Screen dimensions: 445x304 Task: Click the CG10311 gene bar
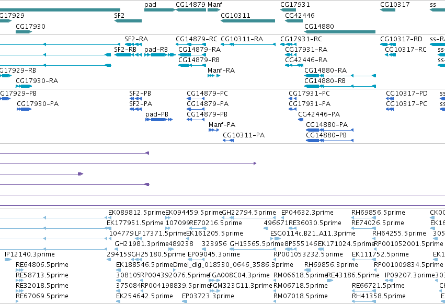coord(248,21)
